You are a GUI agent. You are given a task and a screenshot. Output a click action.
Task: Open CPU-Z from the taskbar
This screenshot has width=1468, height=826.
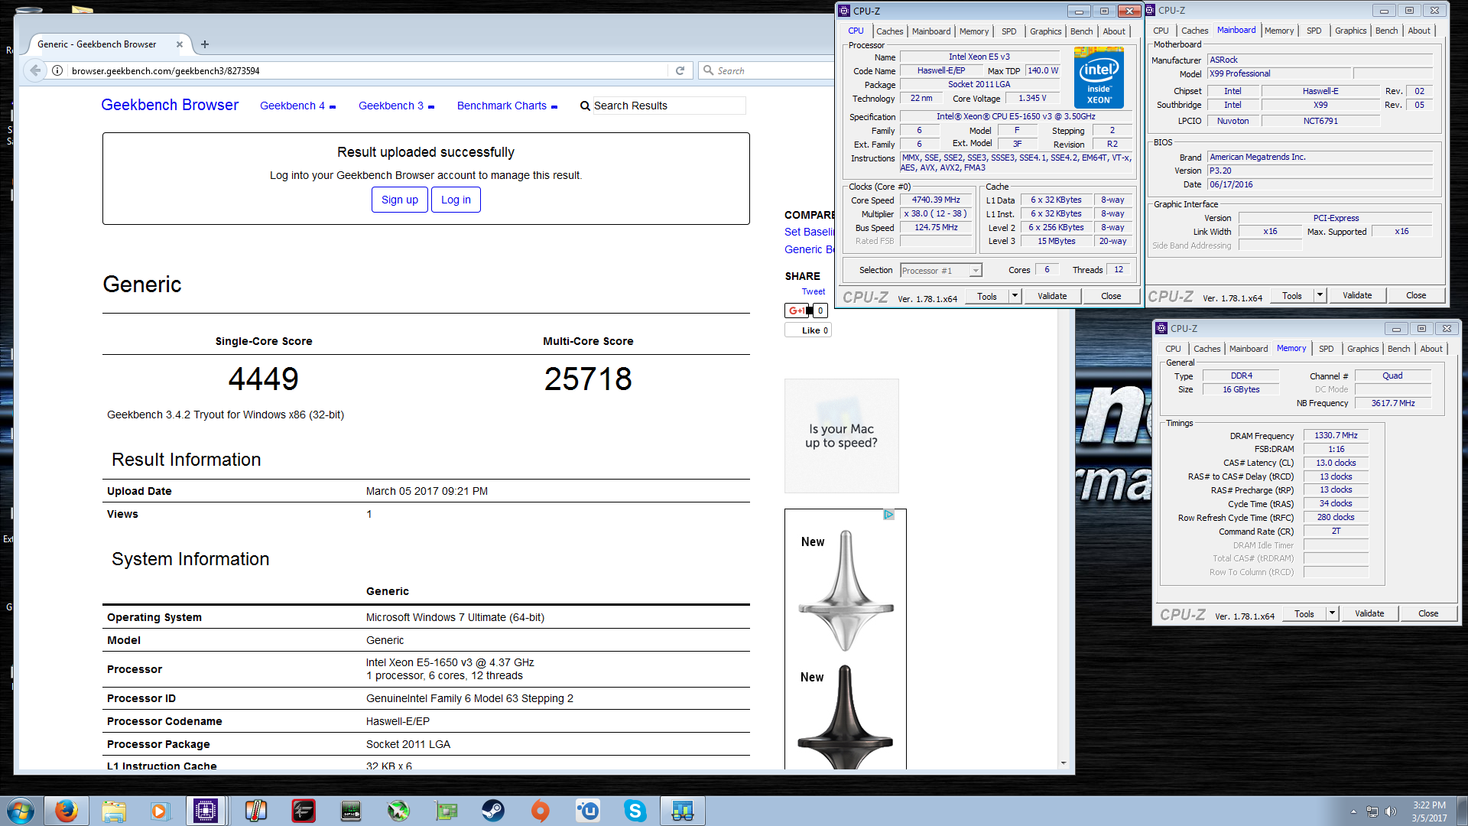tap(206, 811)
